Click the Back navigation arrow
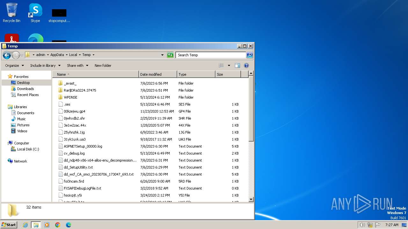408x229 pixels. coord(7,55)
